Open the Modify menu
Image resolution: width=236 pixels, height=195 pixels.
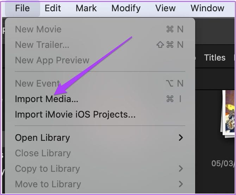click(x=126, y=8)
